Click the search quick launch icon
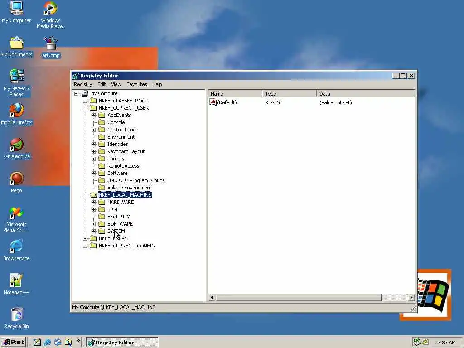Viewport: 464px width, 348px height. 68,343
